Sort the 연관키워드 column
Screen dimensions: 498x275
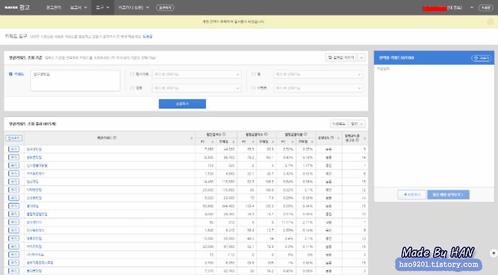[192, 138]
